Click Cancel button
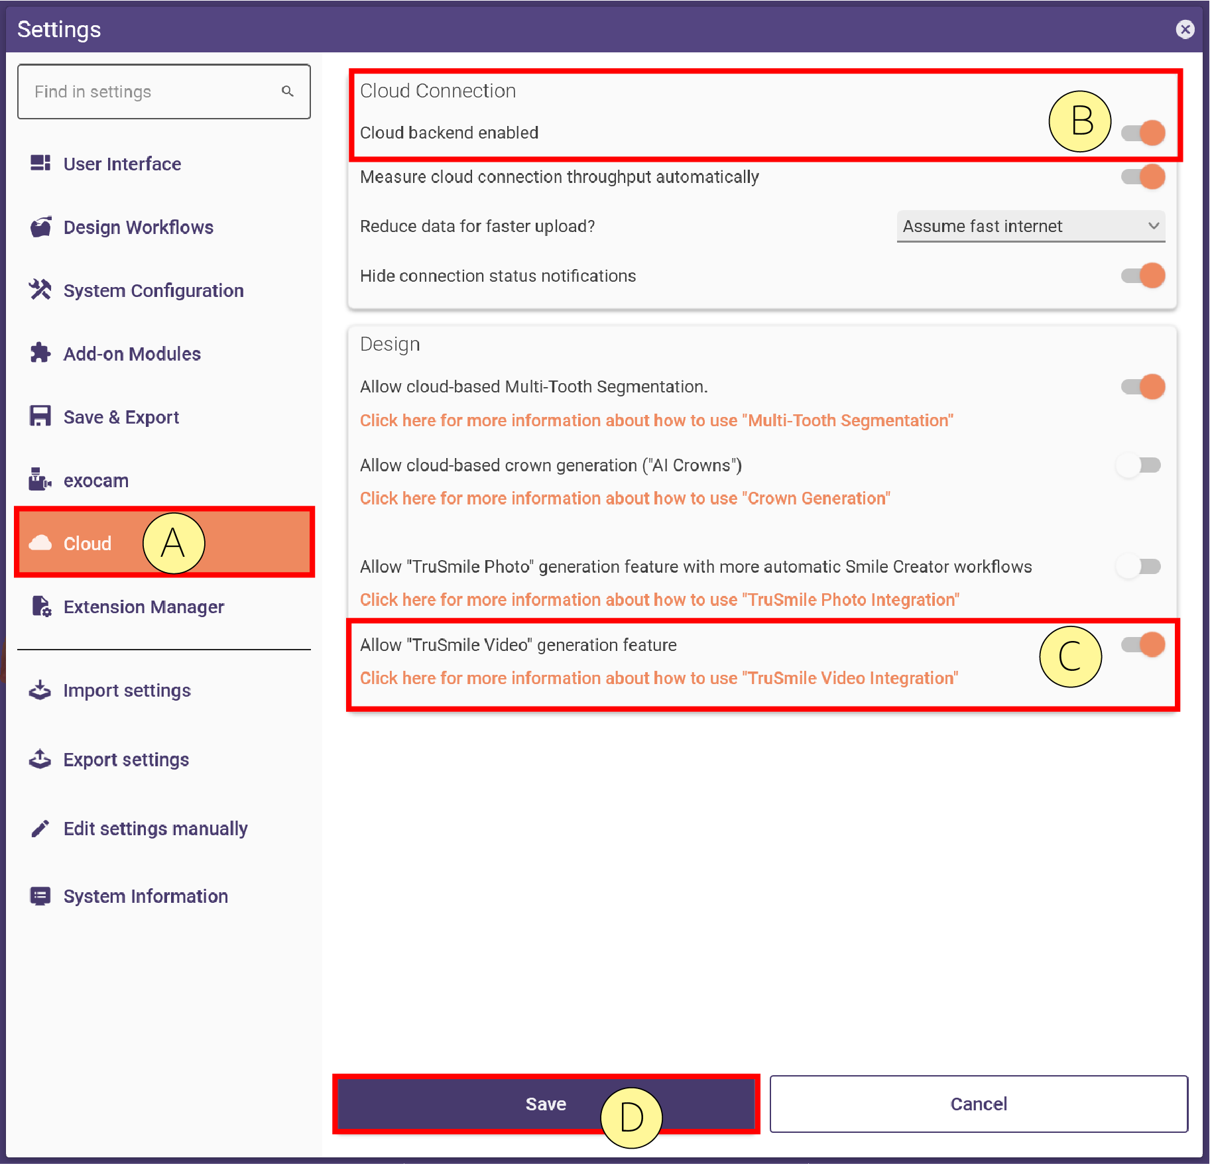1210x1164 pixels. (979, 1104)
